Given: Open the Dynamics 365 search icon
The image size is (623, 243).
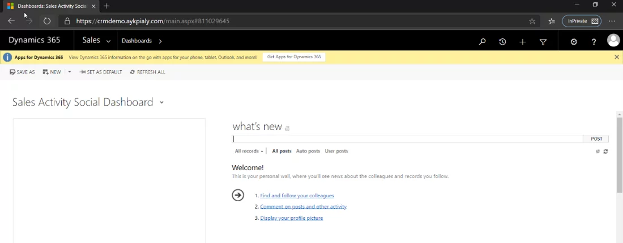Looking at the screenshot, I should pyautogui.click(x=483, y=41).
